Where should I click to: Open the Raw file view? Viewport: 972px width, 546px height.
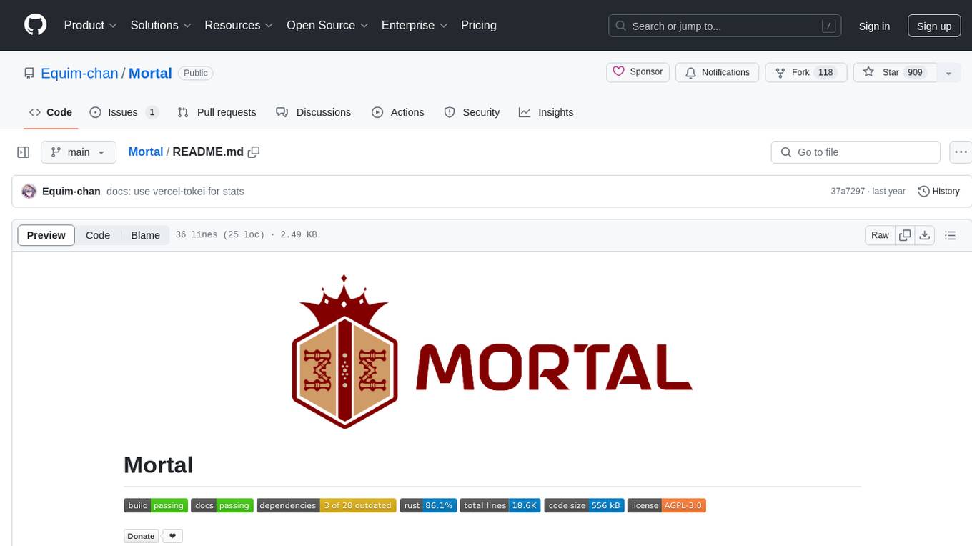[x=880, y=235]
